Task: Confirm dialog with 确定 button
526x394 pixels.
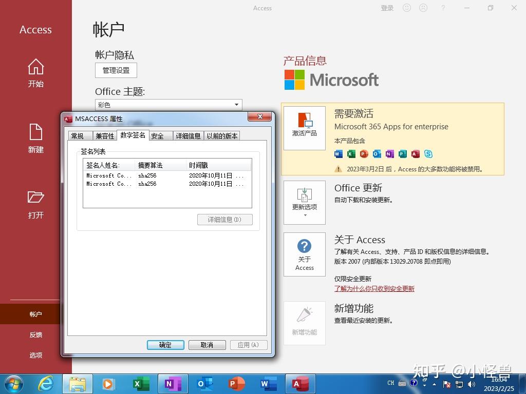Action: click(x=165, y=345)
